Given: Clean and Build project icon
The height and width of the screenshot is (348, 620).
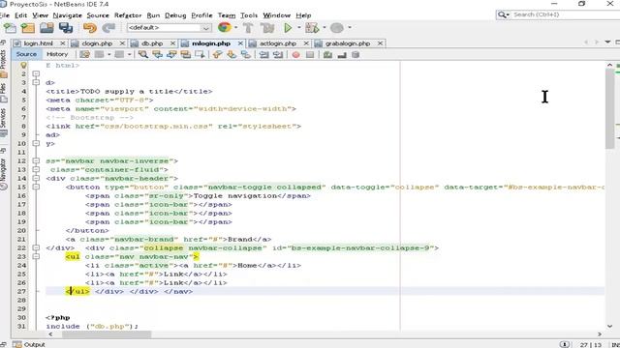Looking at the screenshot, I should coord(267,28).
